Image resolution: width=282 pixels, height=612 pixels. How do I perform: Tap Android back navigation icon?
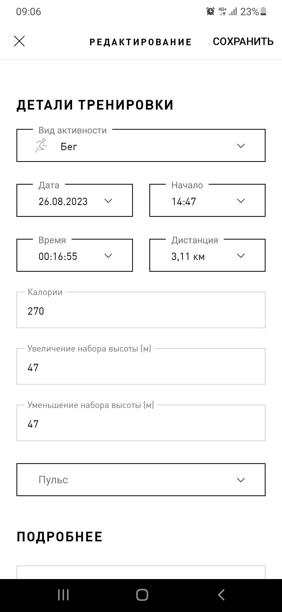221,595
